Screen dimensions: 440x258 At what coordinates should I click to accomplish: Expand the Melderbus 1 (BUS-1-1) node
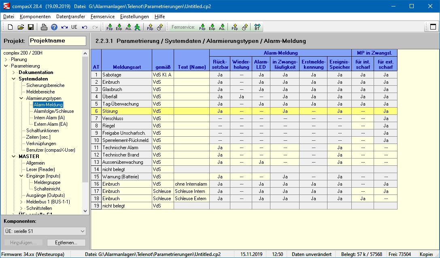tap(21, 202)
